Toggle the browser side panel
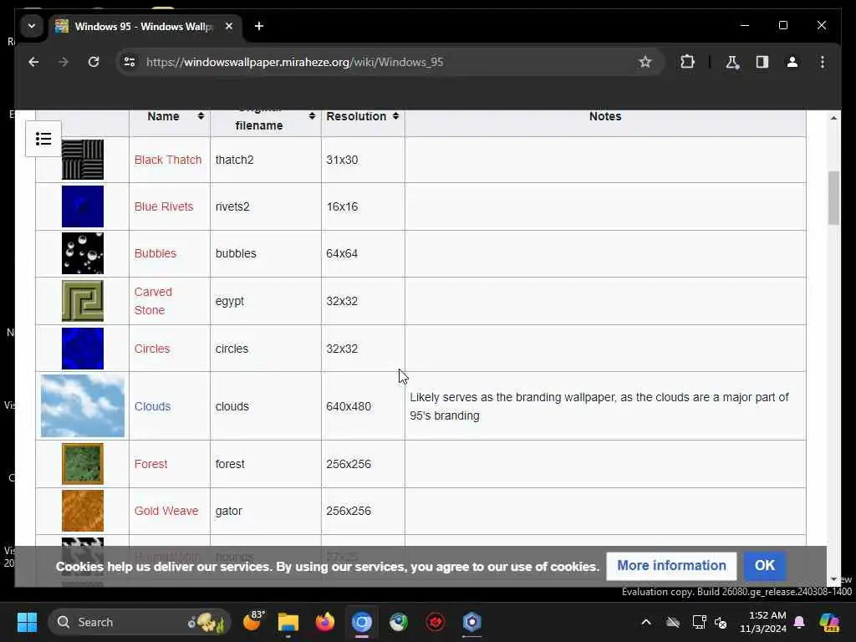 pos(762,62)
